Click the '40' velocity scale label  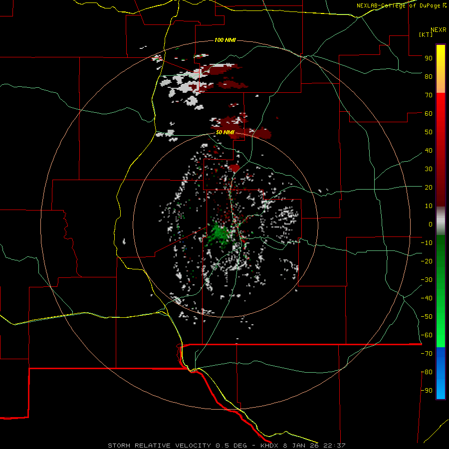429,150
